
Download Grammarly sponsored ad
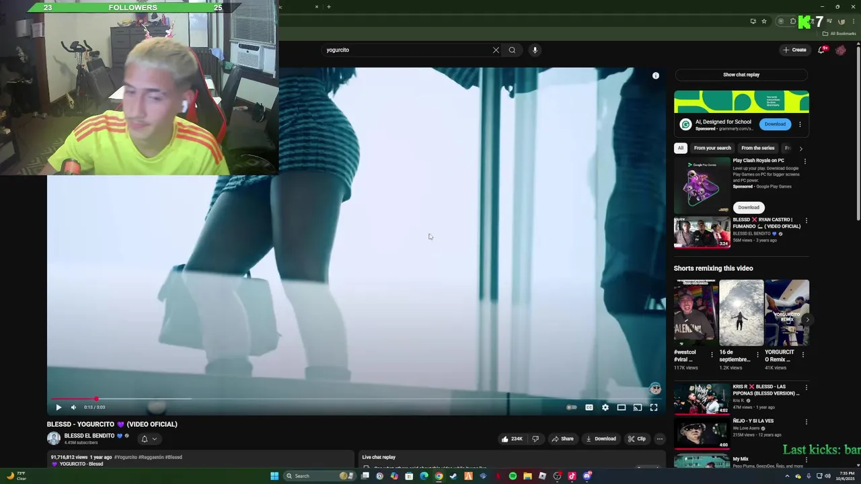coord(775,124)
